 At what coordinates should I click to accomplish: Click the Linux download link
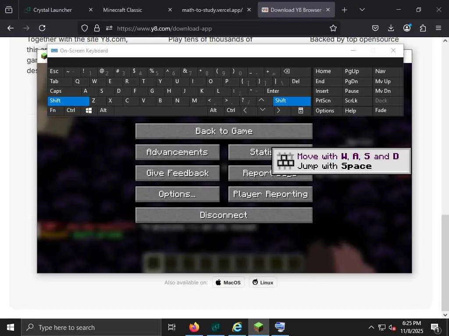[263, 283]
